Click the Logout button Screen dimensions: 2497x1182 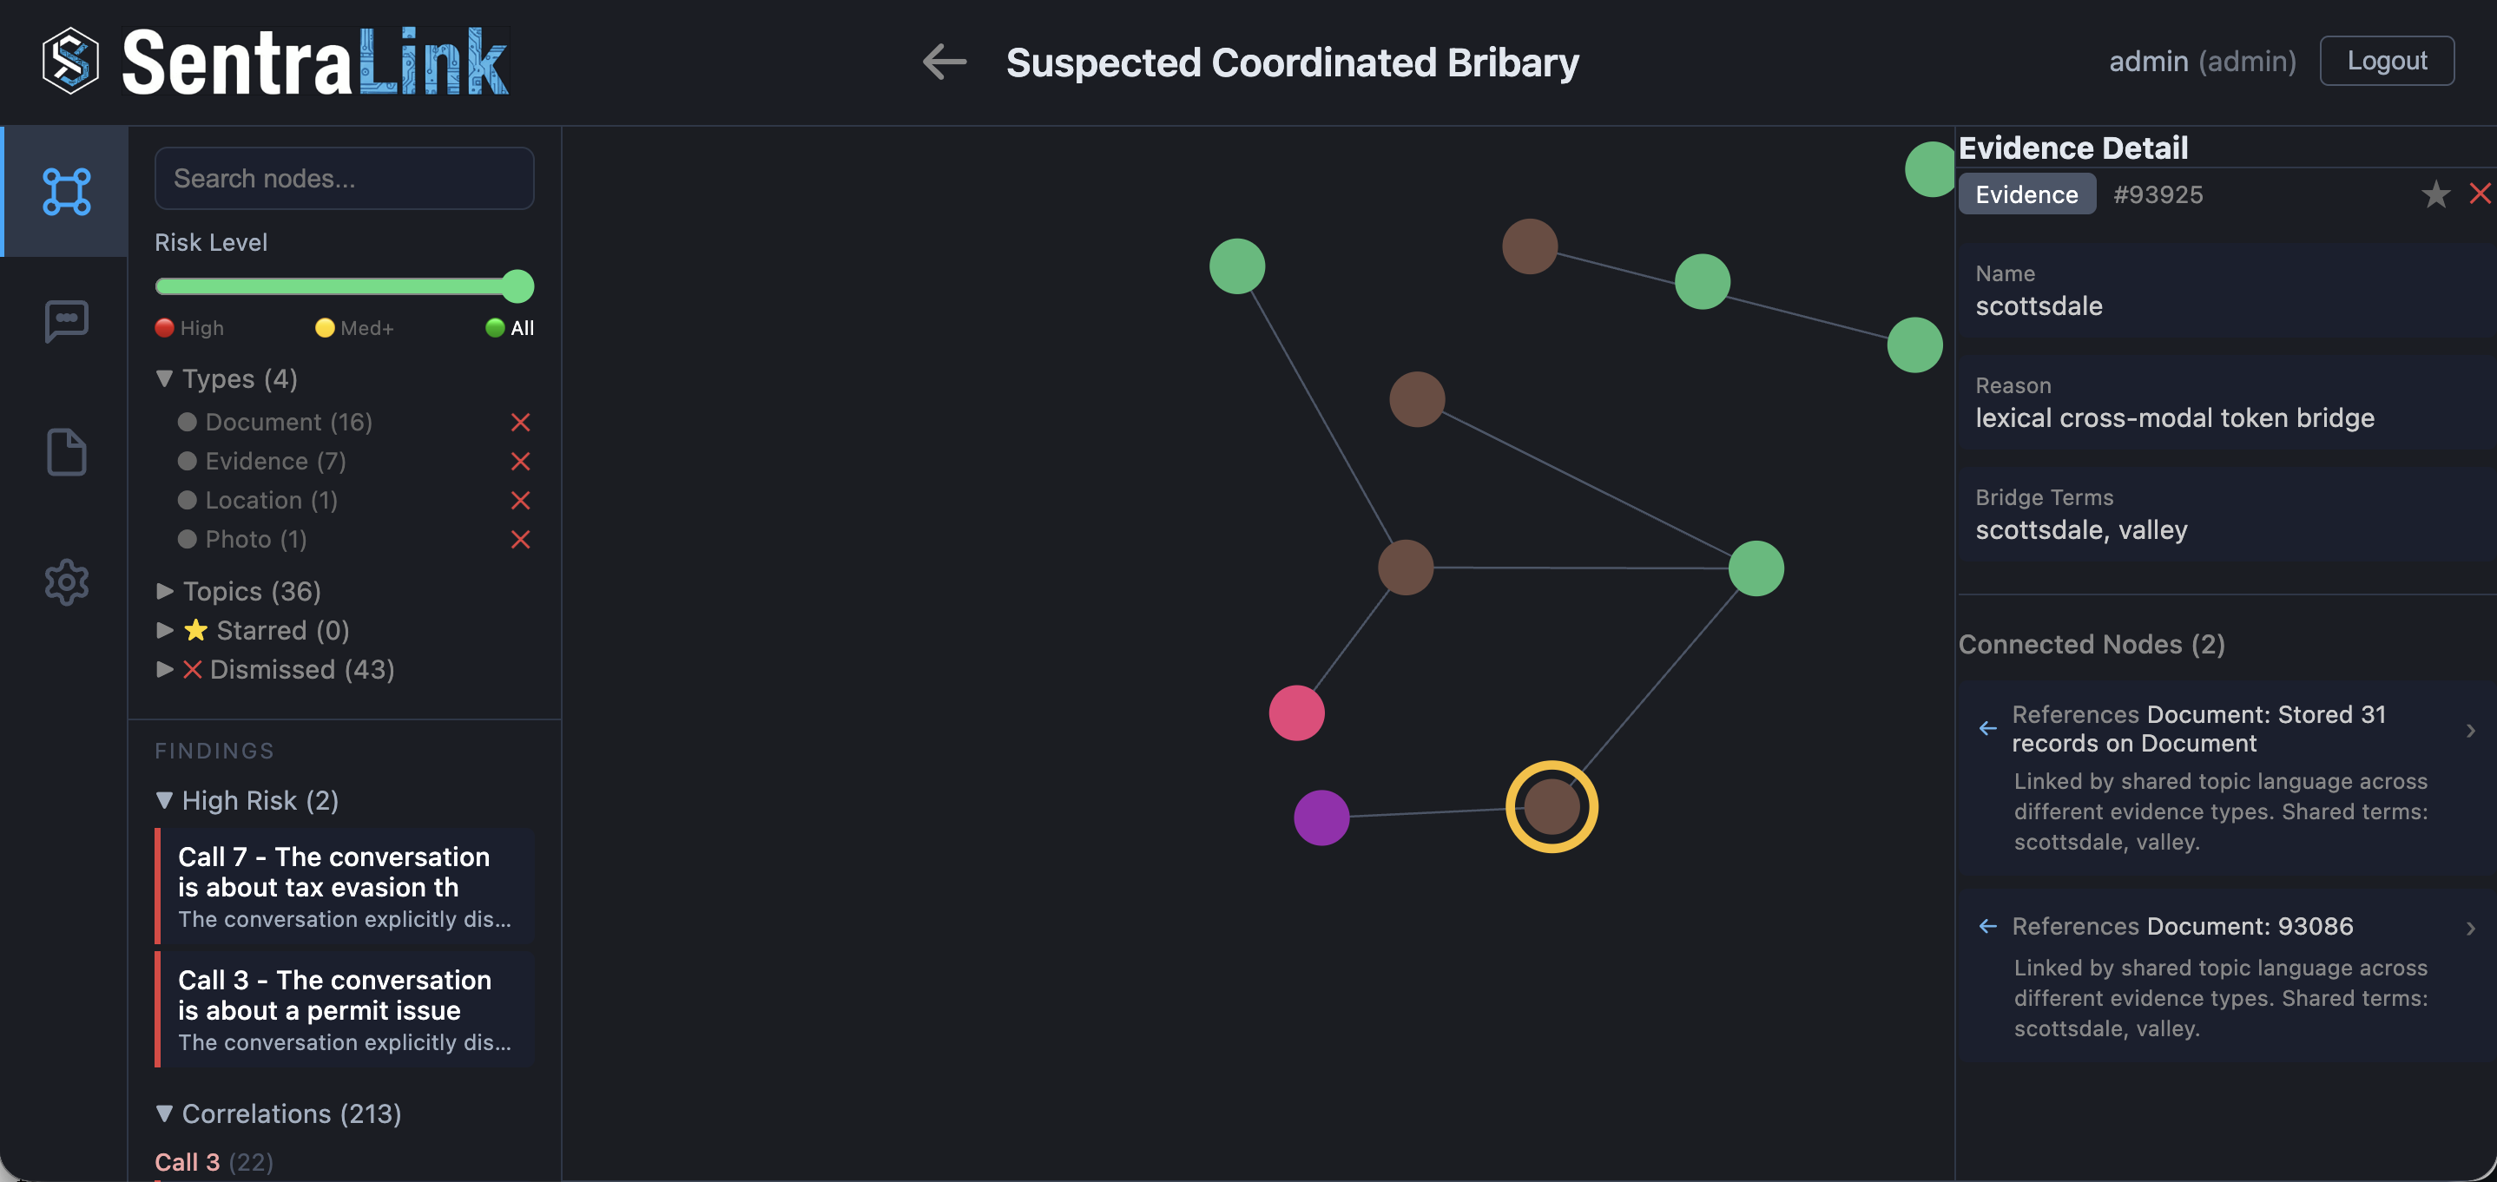pos(2387,60)
